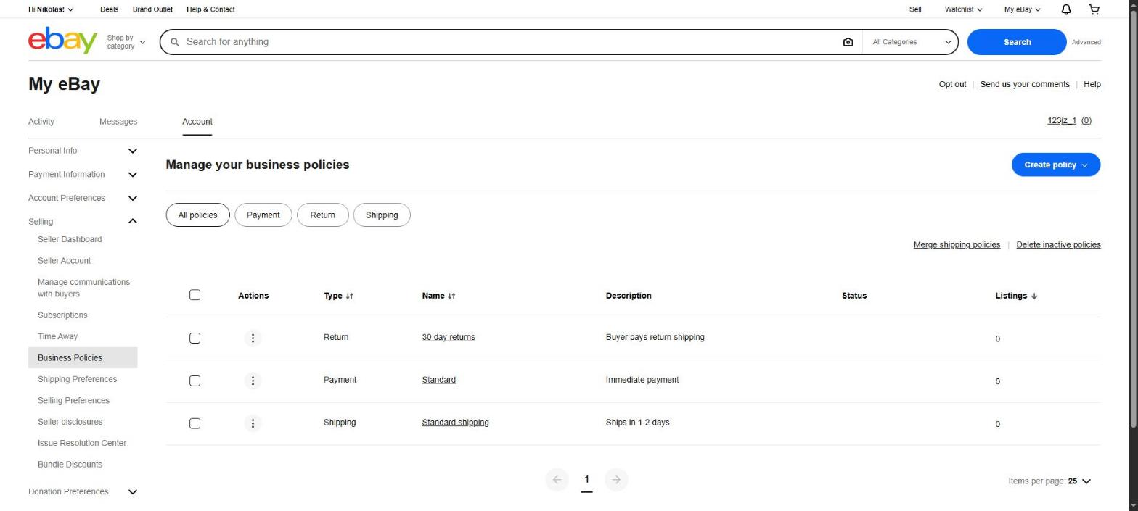Click Send us your comments link
Viewport: 1138px width, 511px height.
[1024, 84]
